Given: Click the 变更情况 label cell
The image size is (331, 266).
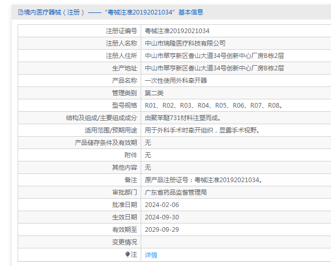Looking at the screenshot, I should (x=79, y=242).
